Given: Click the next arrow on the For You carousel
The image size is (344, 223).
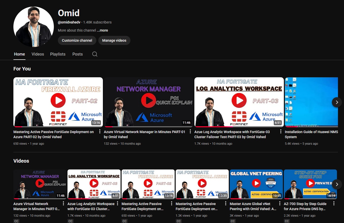Looking at the screenshot, I should [x=337, y=102].
